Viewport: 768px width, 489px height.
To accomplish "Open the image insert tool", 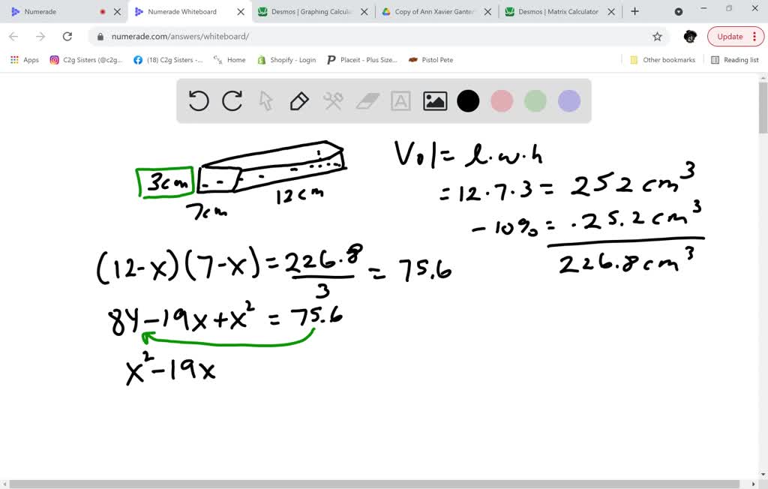I will (434, 100).
